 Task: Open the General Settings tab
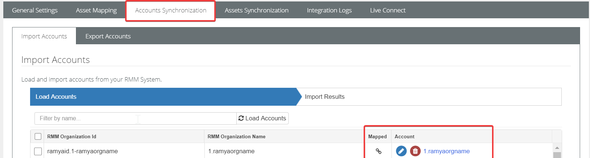[x=35, y=10]
